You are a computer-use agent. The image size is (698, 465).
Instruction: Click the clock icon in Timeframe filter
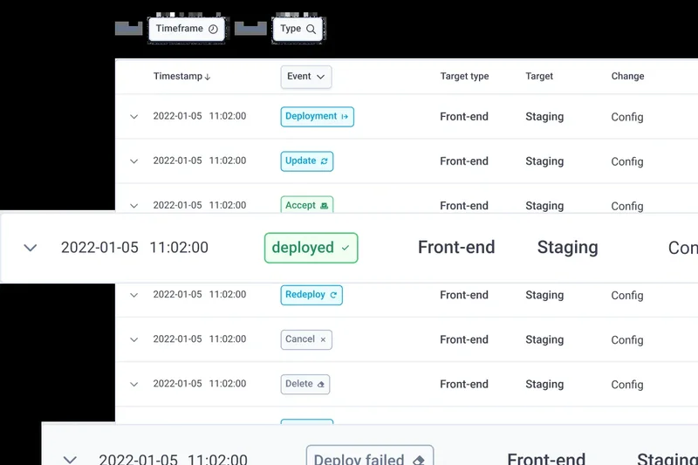pyautogui.click(x=213, y=29)
